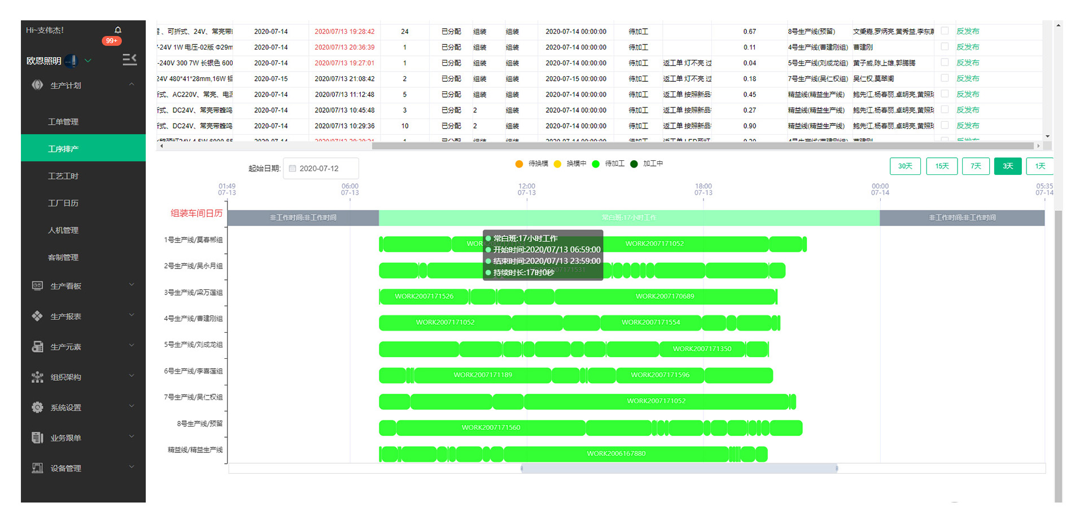The height and width of the screenshot is (528, 1084).
Task: Select WORK2007170689 bar on line 3
Action: (x=665, y=296)
